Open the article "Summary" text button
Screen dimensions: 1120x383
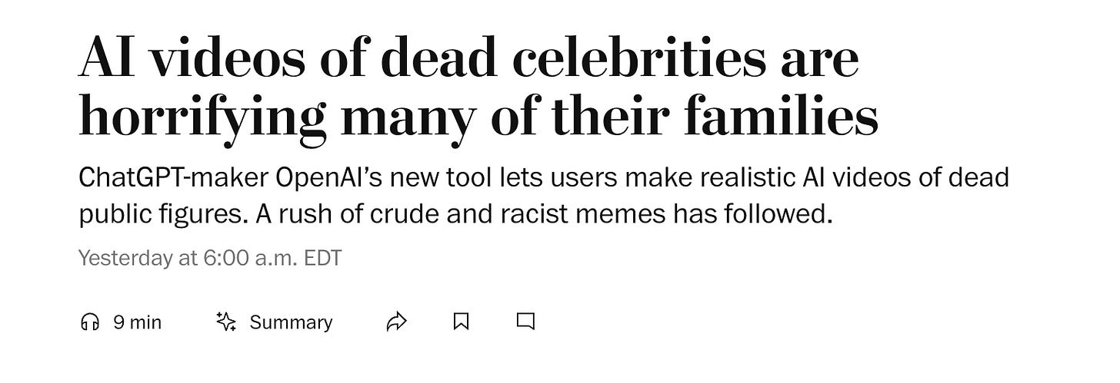pyautogui.click(x=291, y=322)
